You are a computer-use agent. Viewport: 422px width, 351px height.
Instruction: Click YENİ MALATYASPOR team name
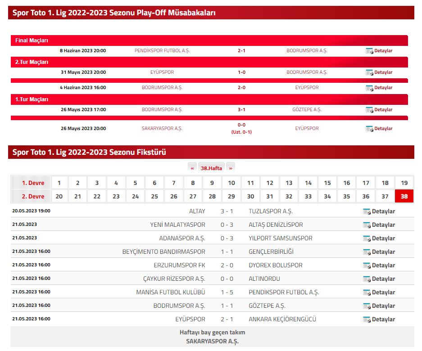177,225
